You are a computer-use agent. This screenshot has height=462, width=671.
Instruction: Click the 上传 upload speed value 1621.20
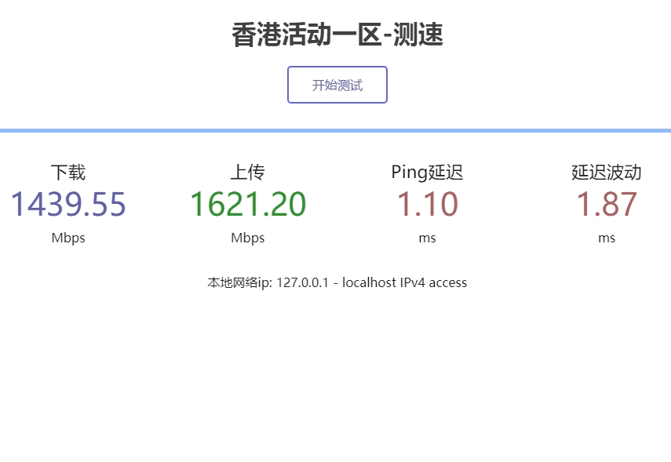click(x=247, y=204)
